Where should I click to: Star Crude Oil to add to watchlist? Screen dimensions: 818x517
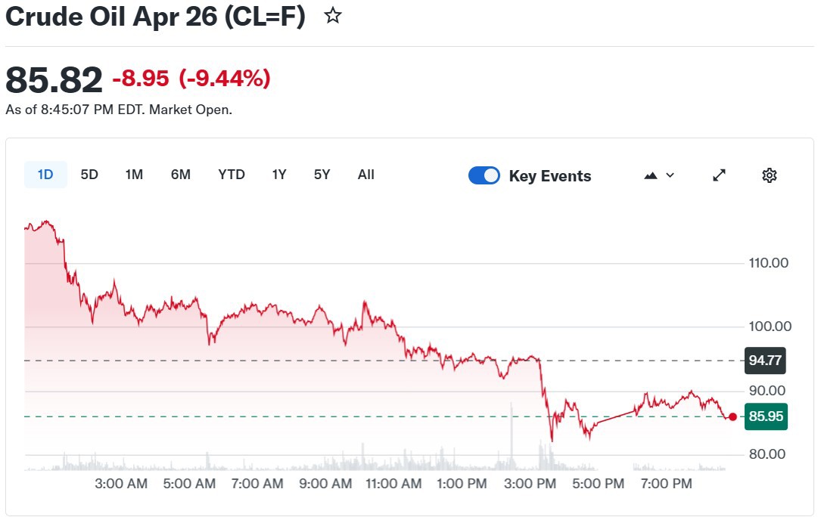(333, 16)
